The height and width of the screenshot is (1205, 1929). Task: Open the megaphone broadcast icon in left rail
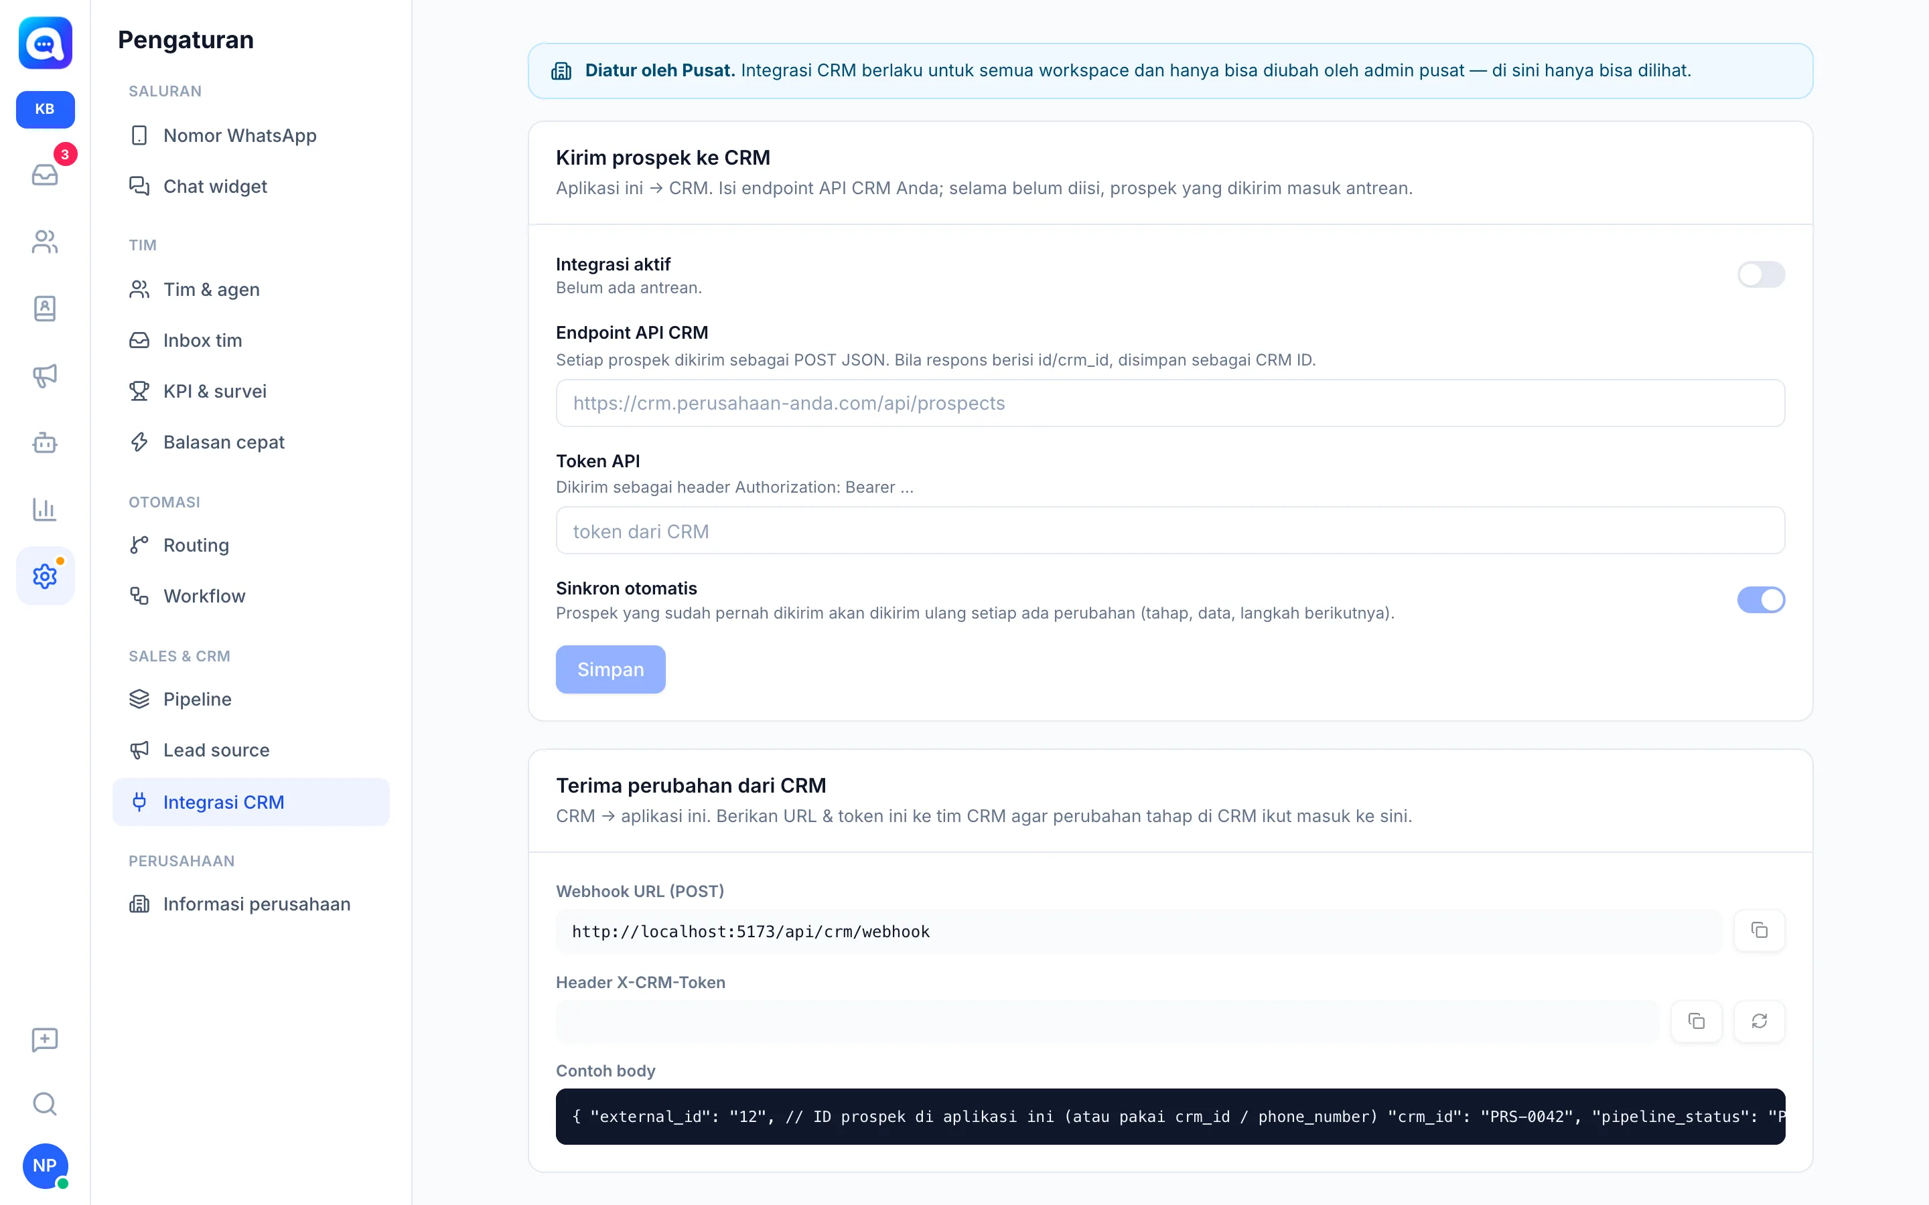(x=45, y=376)
